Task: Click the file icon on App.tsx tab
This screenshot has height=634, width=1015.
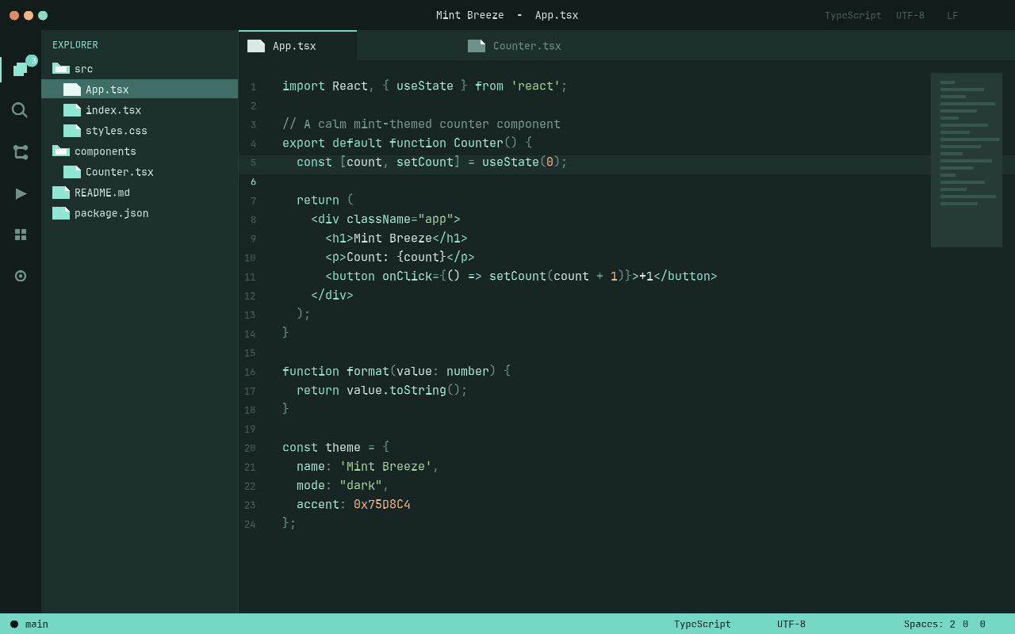Action: 256,46
